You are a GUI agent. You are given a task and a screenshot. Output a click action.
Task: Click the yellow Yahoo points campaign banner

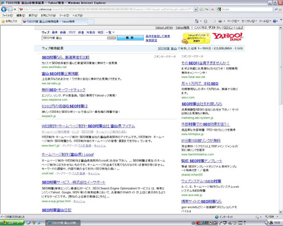point(196,38)
